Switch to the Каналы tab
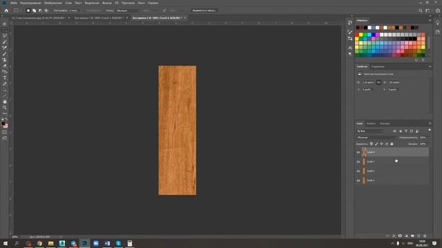The image size is (442, 248). 371,123
